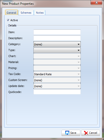
Task: Open the Tax Code Standard Rate dropdown
Action: click(x=57, y=74)
